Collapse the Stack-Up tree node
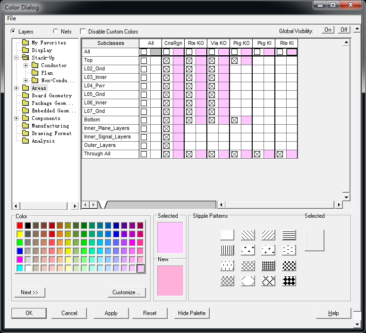This screenshot has height=333, width=366. 17,58
